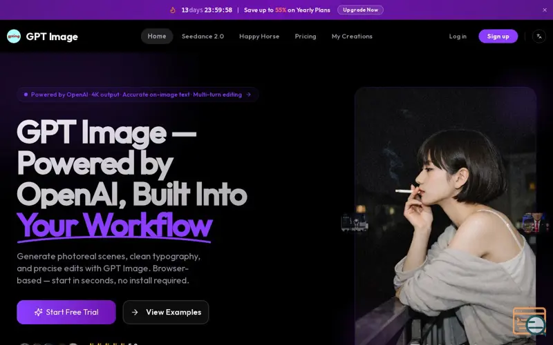Screen dimensions: 553x345
Task: Select the right carousel thumbnail
Action: [535, 222]
